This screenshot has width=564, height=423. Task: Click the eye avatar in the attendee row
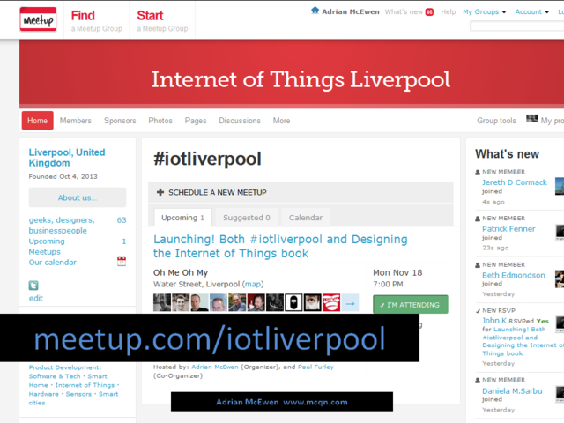click(x=313, y=302)
